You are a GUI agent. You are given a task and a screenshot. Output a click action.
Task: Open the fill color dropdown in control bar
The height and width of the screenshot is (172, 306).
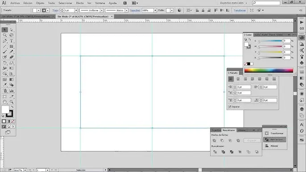point(38,10)
